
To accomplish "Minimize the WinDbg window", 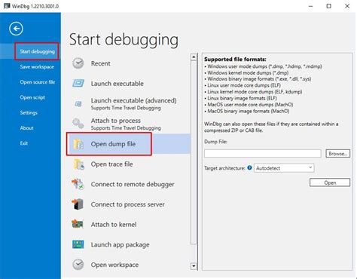I will (x=311, y=6).
